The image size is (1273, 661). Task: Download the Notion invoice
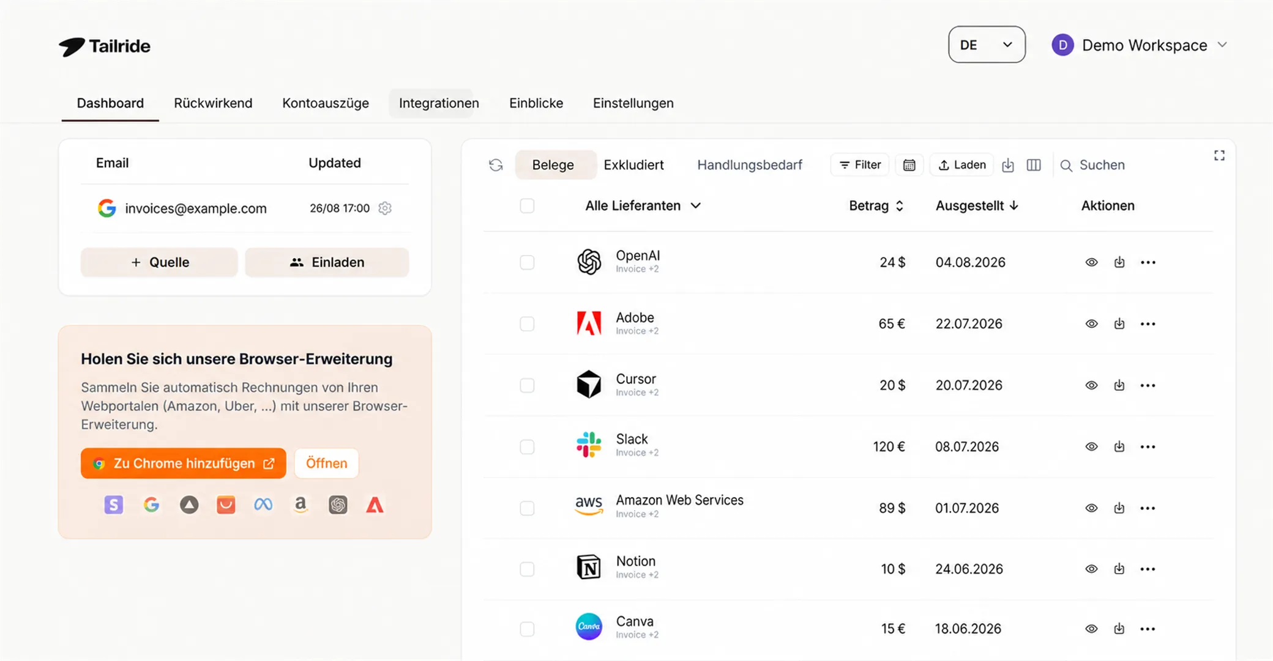point(1119,569)
